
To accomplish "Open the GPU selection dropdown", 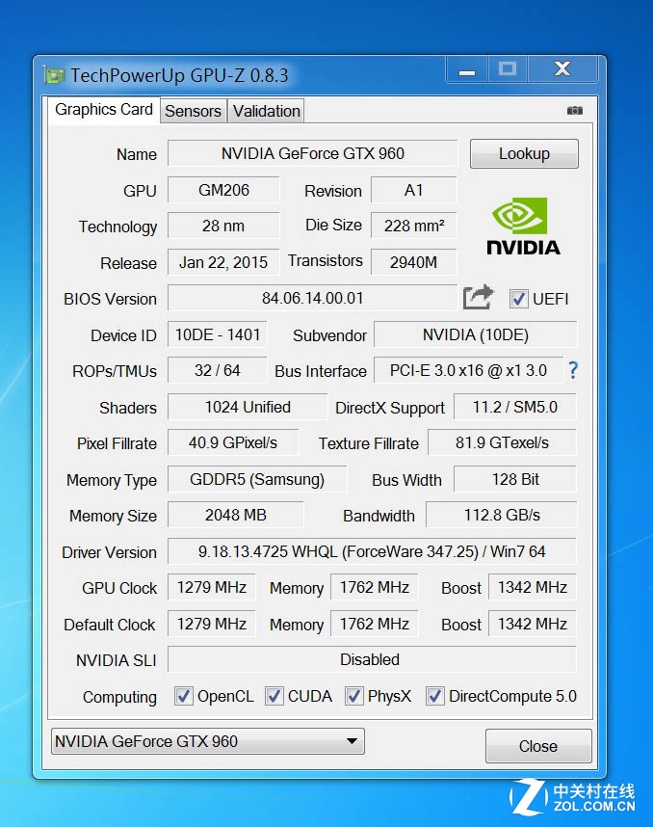I will (x=208, y=741).
